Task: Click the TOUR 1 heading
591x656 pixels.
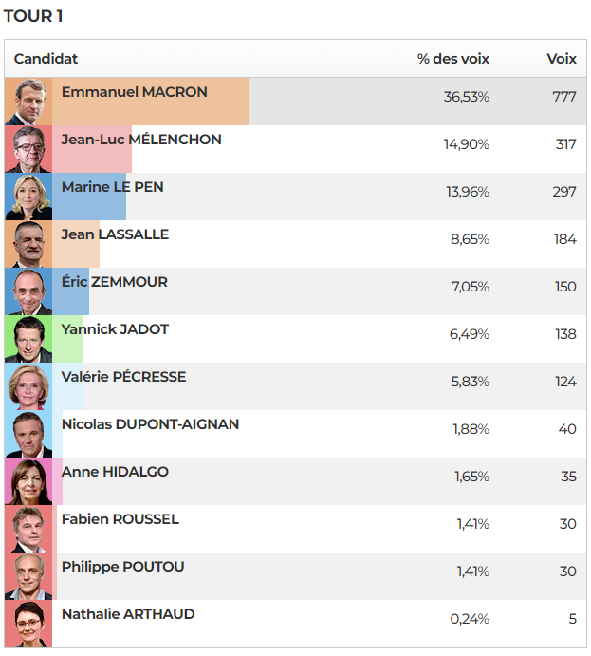Action: tap(33, 16)
